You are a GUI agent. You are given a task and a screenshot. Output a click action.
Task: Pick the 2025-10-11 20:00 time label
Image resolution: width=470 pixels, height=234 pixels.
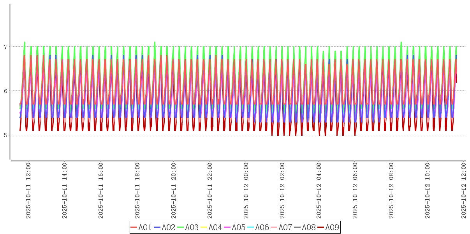point(174,191)
